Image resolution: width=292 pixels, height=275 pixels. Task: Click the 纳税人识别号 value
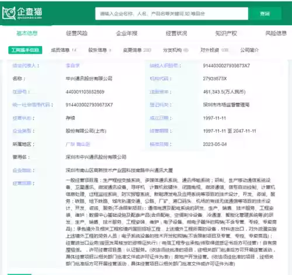click(227, 65)
